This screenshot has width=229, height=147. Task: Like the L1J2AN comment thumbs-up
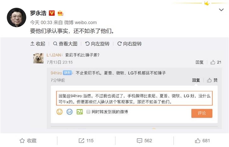[x=213, y=63]
